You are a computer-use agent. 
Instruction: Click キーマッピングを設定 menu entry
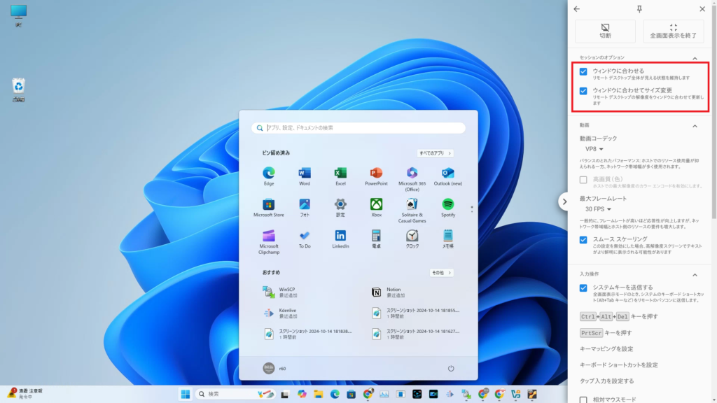(x=606, y=348)
